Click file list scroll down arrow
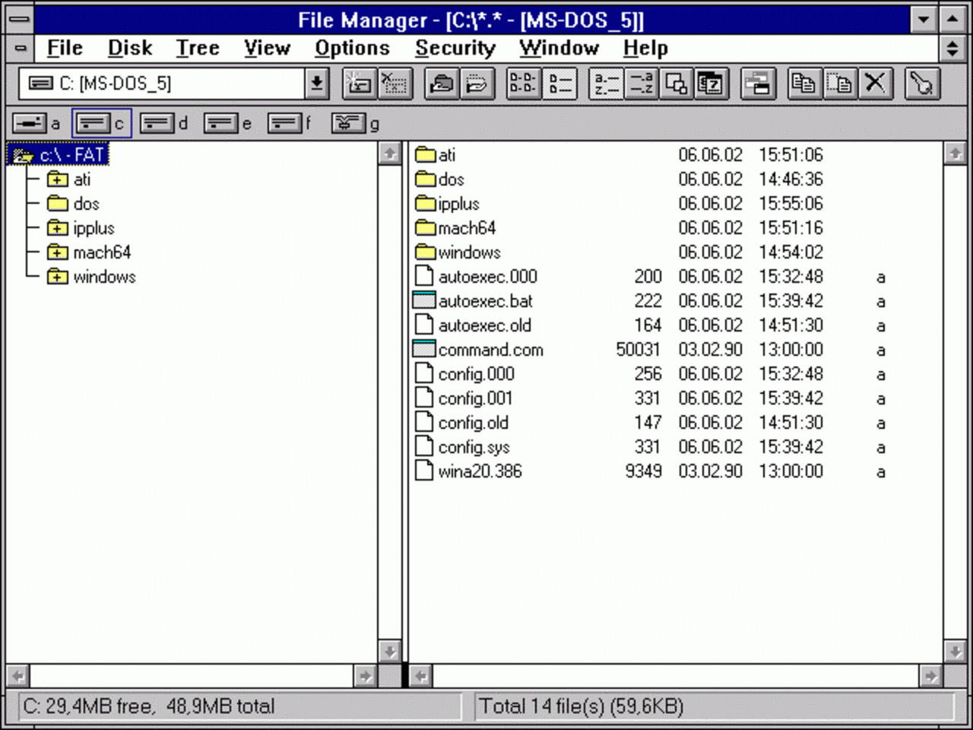The width and height of the screenshot is (973, 730). pyautogui.click(x=955, y=652)
